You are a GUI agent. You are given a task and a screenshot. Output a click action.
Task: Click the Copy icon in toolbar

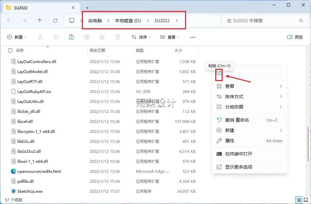(x=56, y=37)
